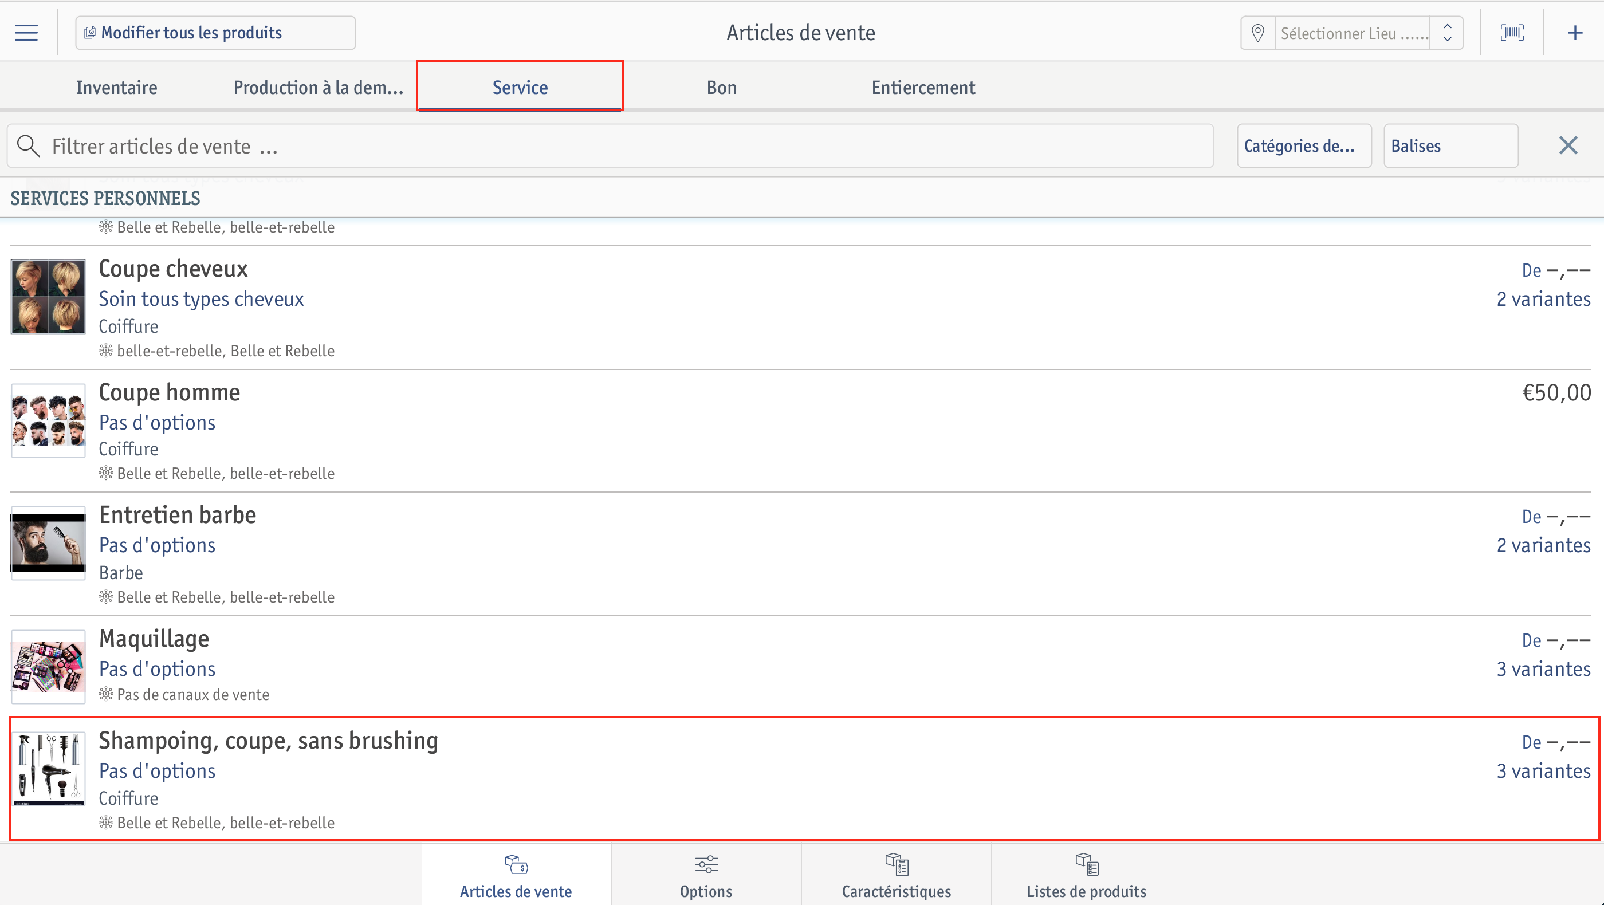
Task: Click the Entretien barbe thumbnail
Action: click(48, 543)
